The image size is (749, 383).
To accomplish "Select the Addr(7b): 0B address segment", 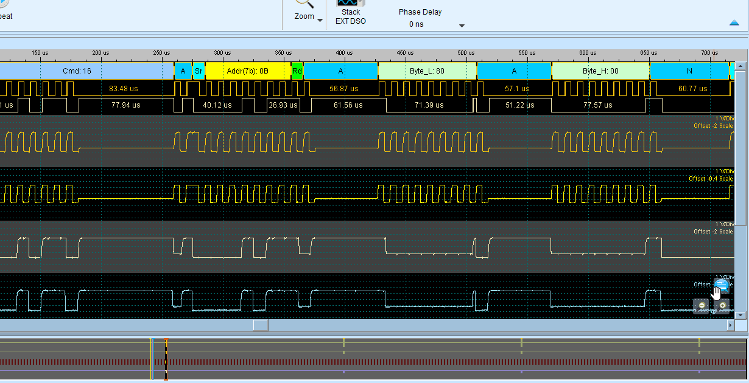I will point(248,71).
